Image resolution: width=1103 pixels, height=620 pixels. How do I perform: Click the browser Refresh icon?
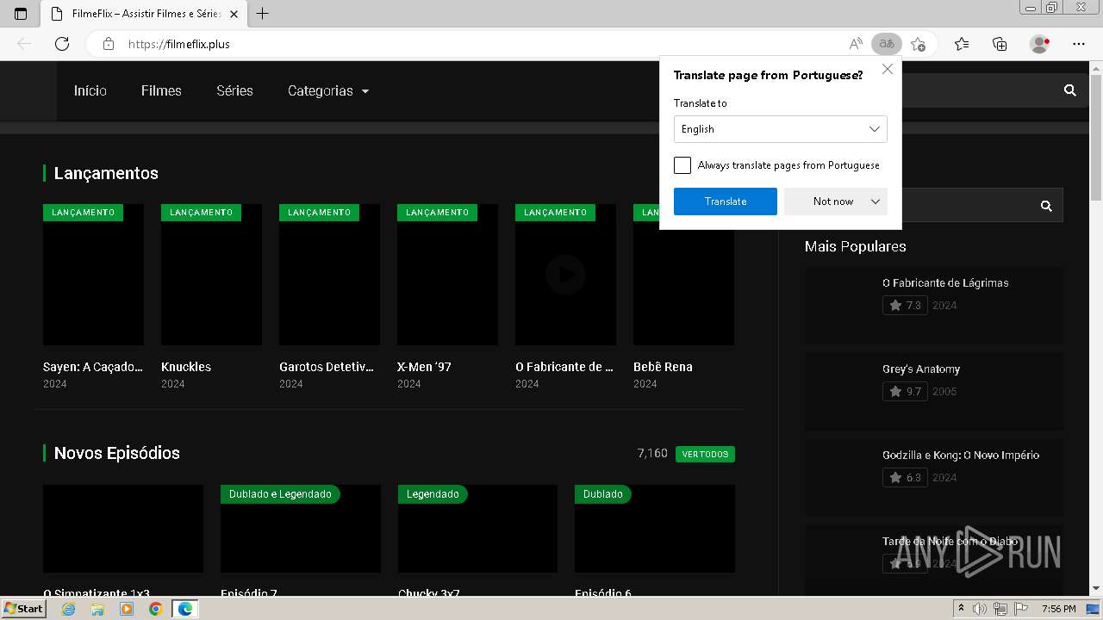(62, 44)
